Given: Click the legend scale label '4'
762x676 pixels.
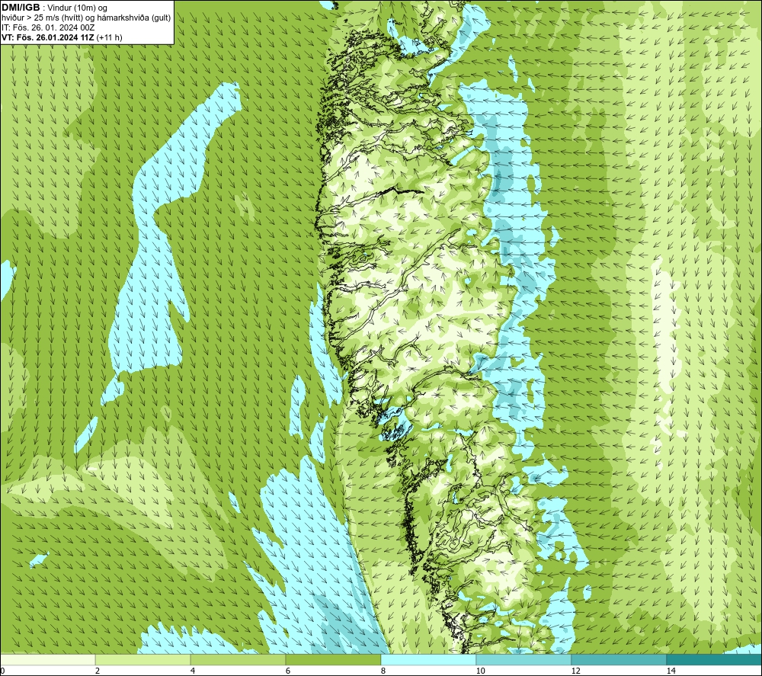Looking at the screenshot, I should pyautogui.click(x=193, y=671).
